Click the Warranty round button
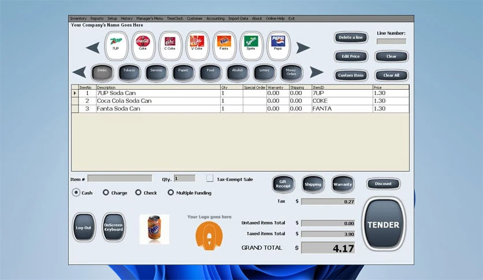 click(x=343, y=184)
